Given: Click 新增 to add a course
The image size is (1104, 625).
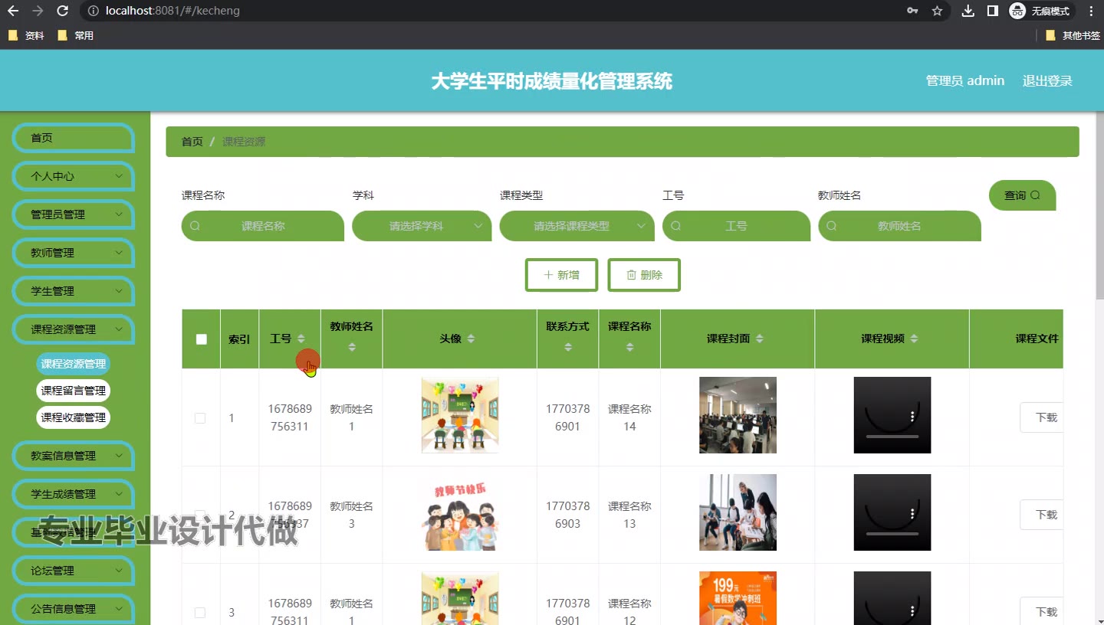Looking at the screenshot, I should [561, 275].
